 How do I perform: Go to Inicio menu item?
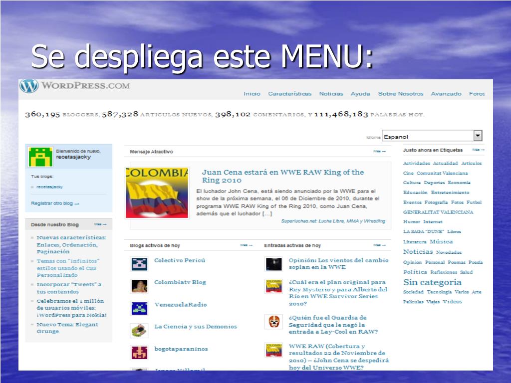252,94
